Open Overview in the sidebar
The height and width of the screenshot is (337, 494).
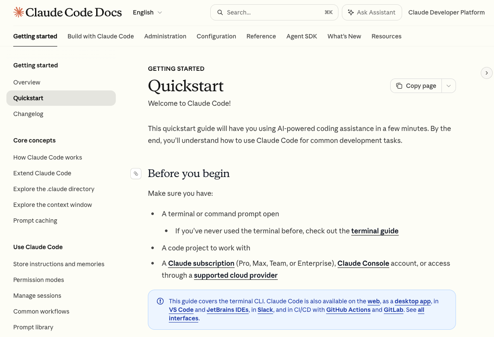click(x=27, y=82)
